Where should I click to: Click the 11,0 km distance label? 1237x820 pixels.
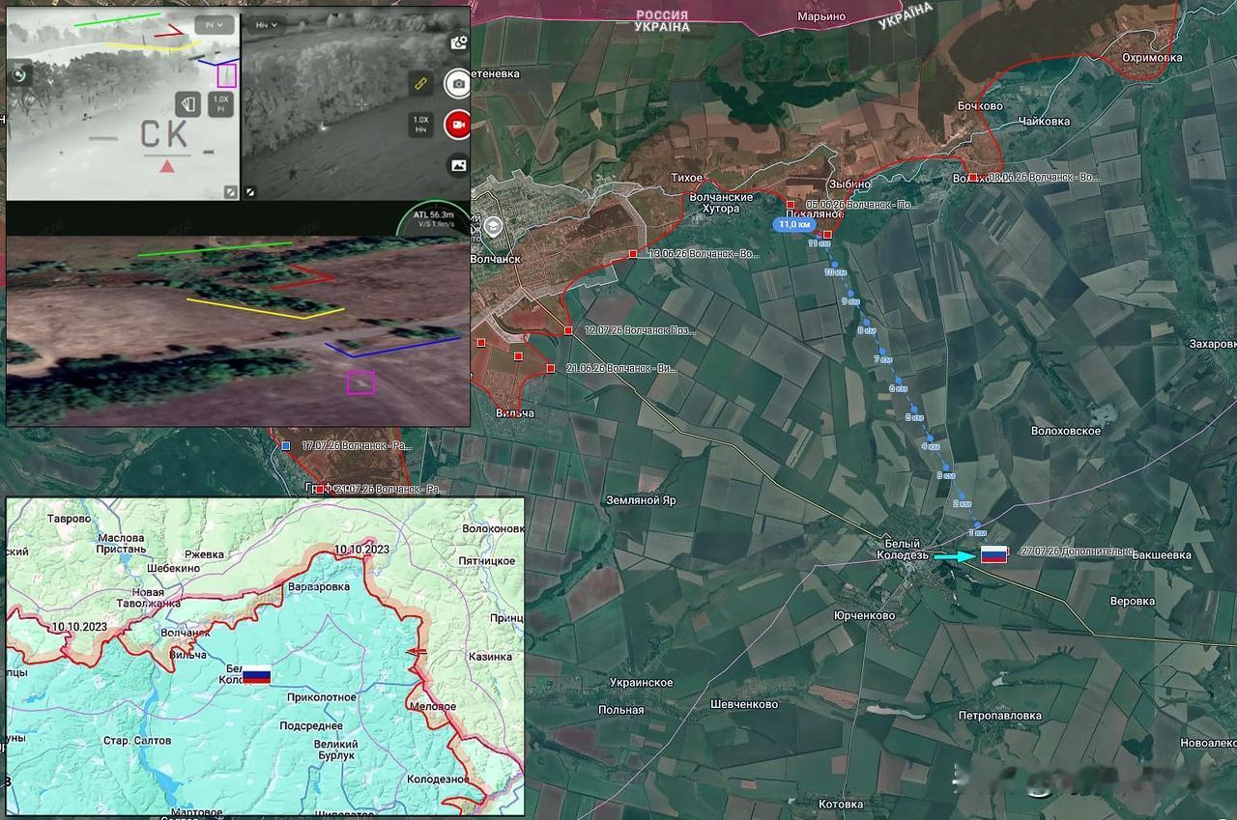pyautogui.click(x=794, y=224)
